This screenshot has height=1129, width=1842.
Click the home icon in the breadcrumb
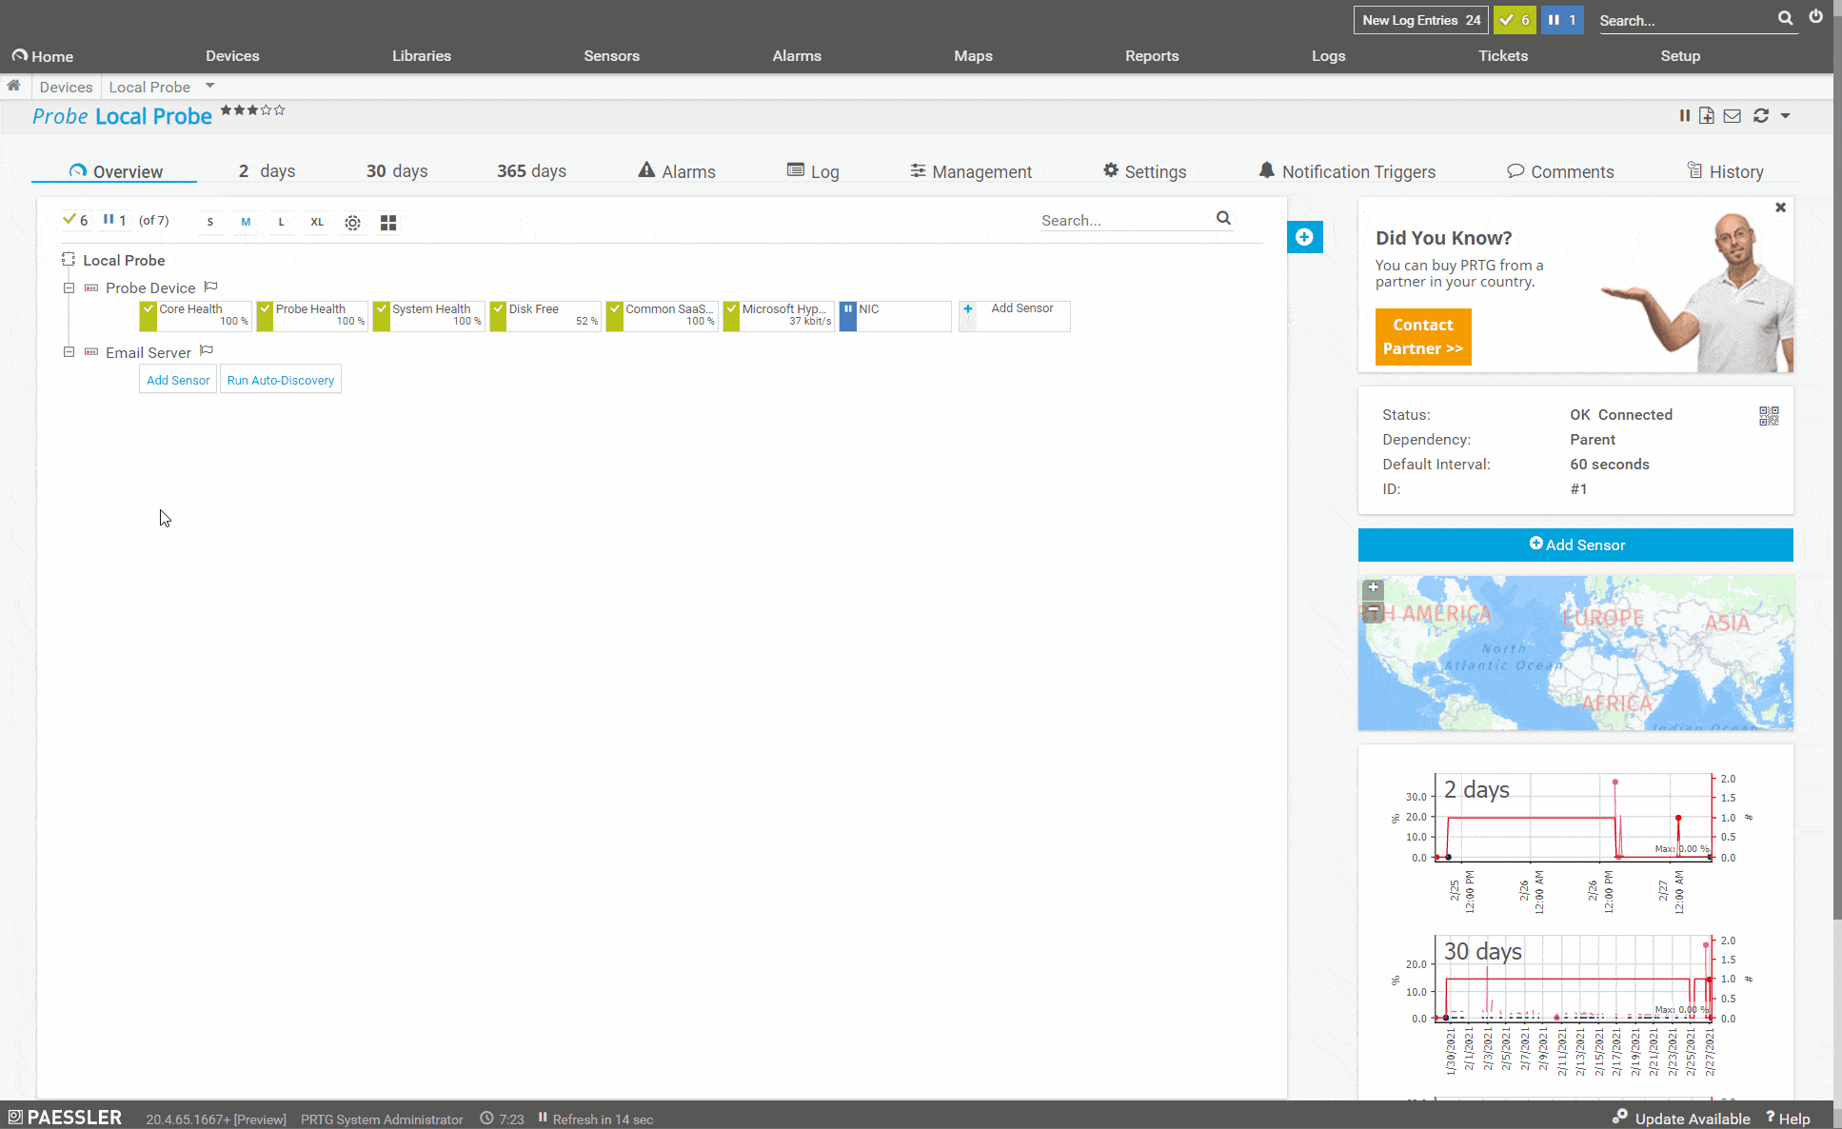[x=13, y=86]
